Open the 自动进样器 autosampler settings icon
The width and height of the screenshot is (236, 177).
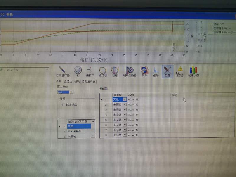63,71
